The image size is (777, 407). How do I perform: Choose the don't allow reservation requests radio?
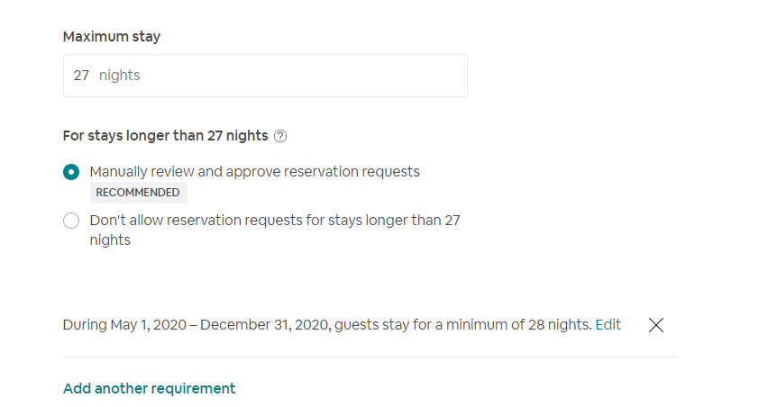click(x=71, y=221)
